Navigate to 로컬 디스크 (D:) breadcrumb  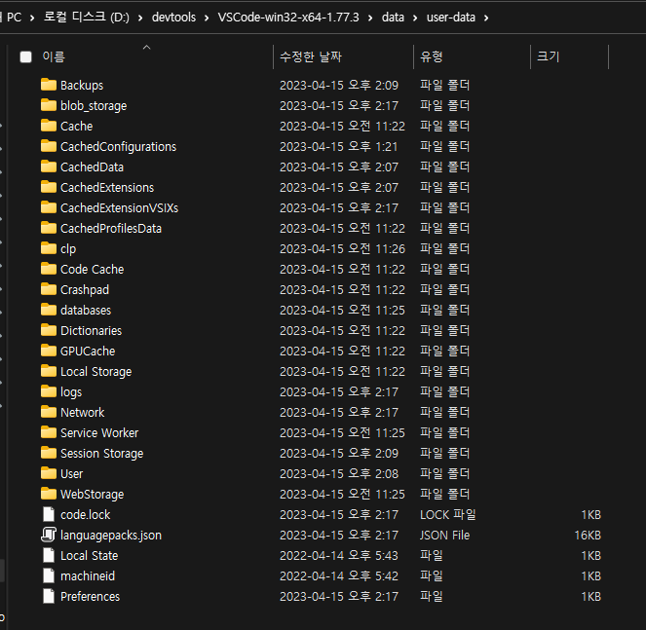click(87, 17)
